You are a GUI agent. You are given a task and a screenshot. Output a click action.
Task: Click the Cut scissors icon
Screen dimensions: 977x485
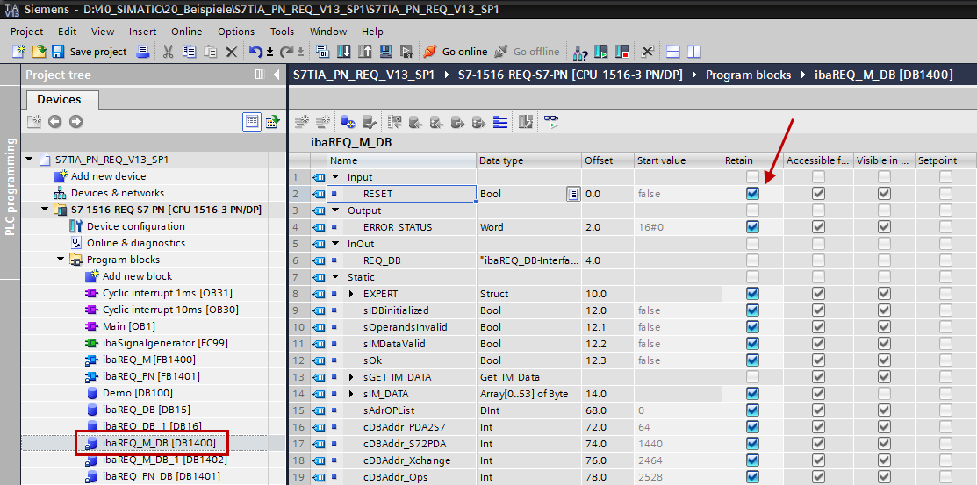pos(168,52)
